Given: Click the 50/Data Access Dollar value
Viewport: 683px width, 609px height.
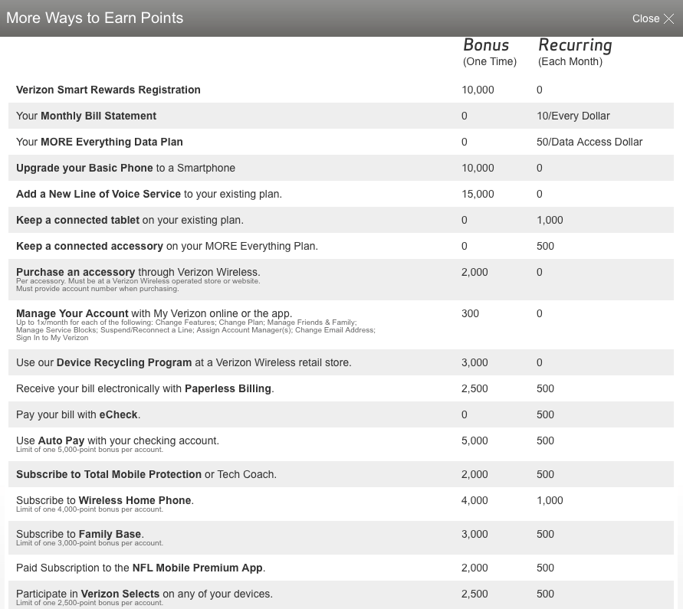Looking at the screenshot, I should pyautogui.click(x=589, y=142).
